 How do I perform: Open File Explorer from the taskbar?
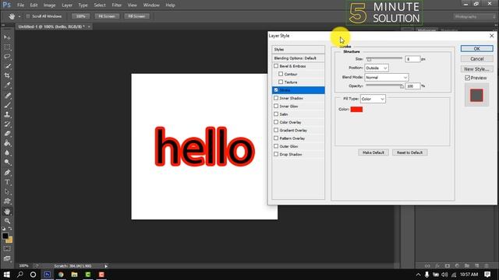[x=75, y=275]
